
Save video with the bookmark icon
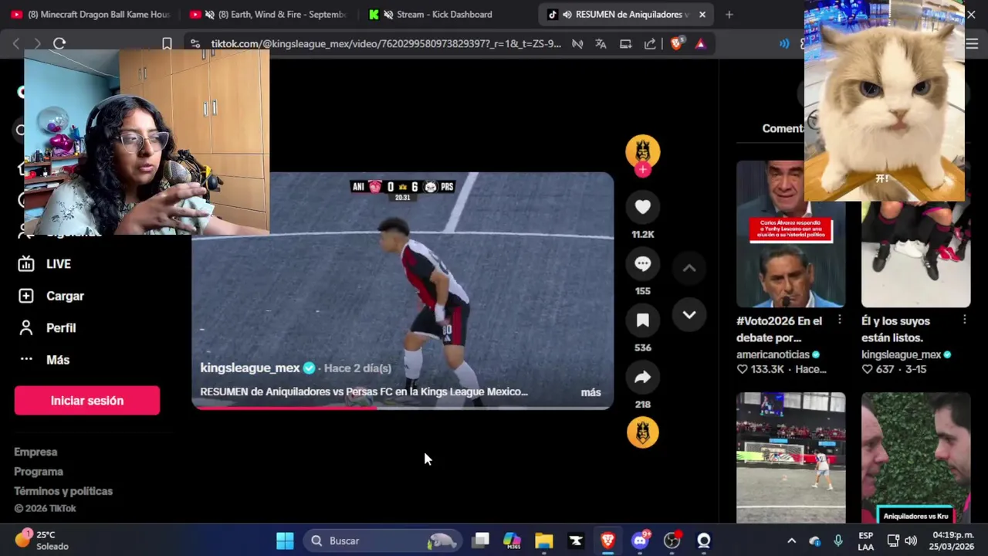click(642, 320)
